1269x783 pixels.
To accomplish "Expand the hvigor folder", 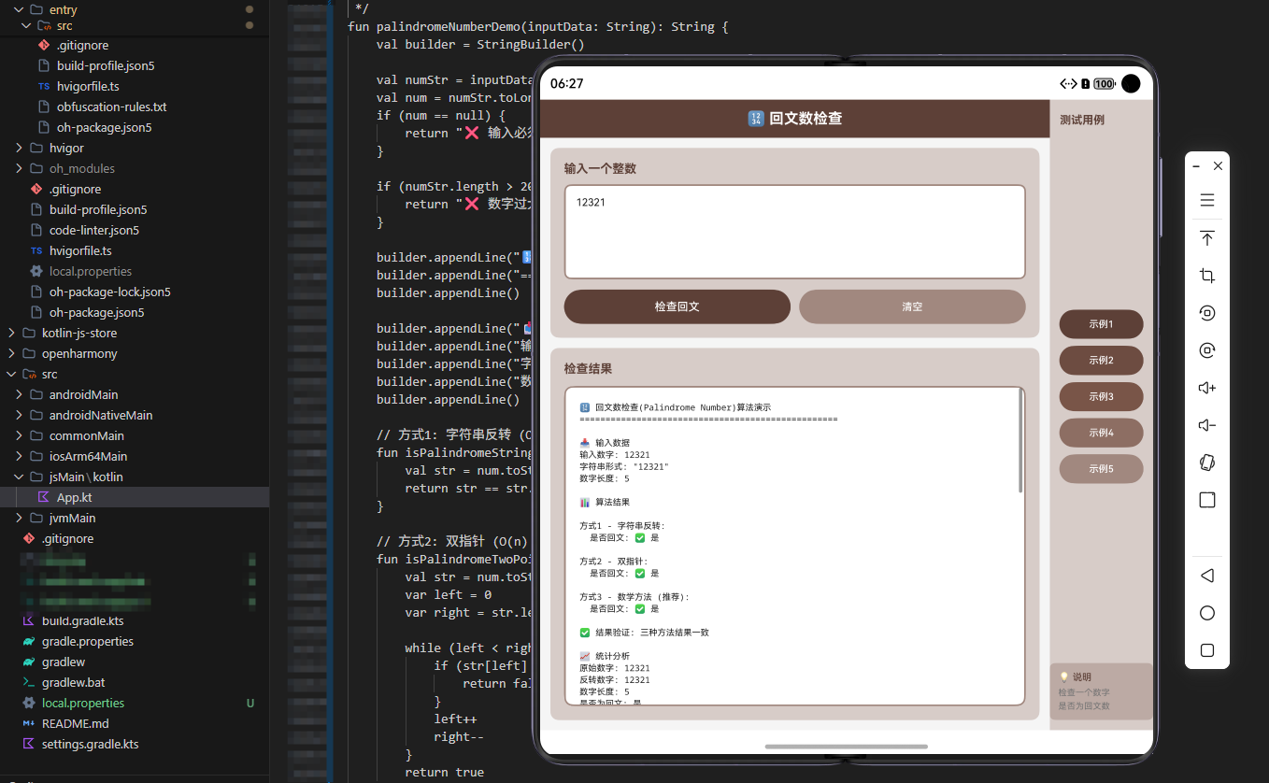I will (19, 148).
